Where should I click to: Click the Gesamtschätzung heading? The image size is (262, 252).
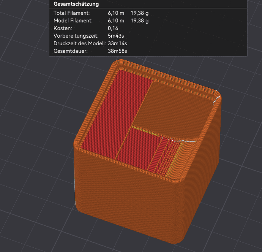[76, 4]
